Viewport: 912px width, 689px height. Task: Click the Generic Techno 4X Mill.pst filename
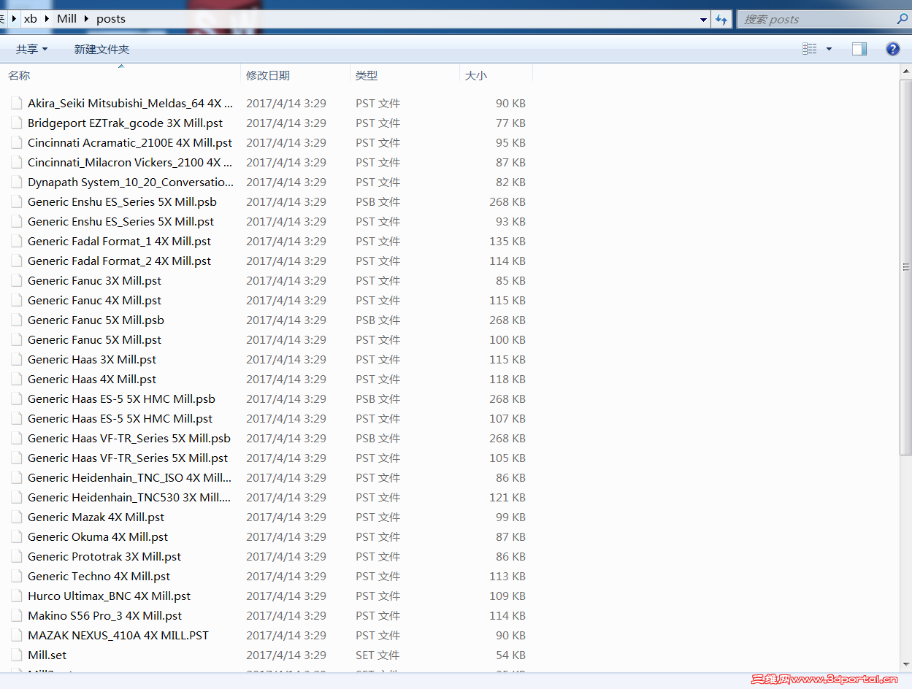[99, 576]
